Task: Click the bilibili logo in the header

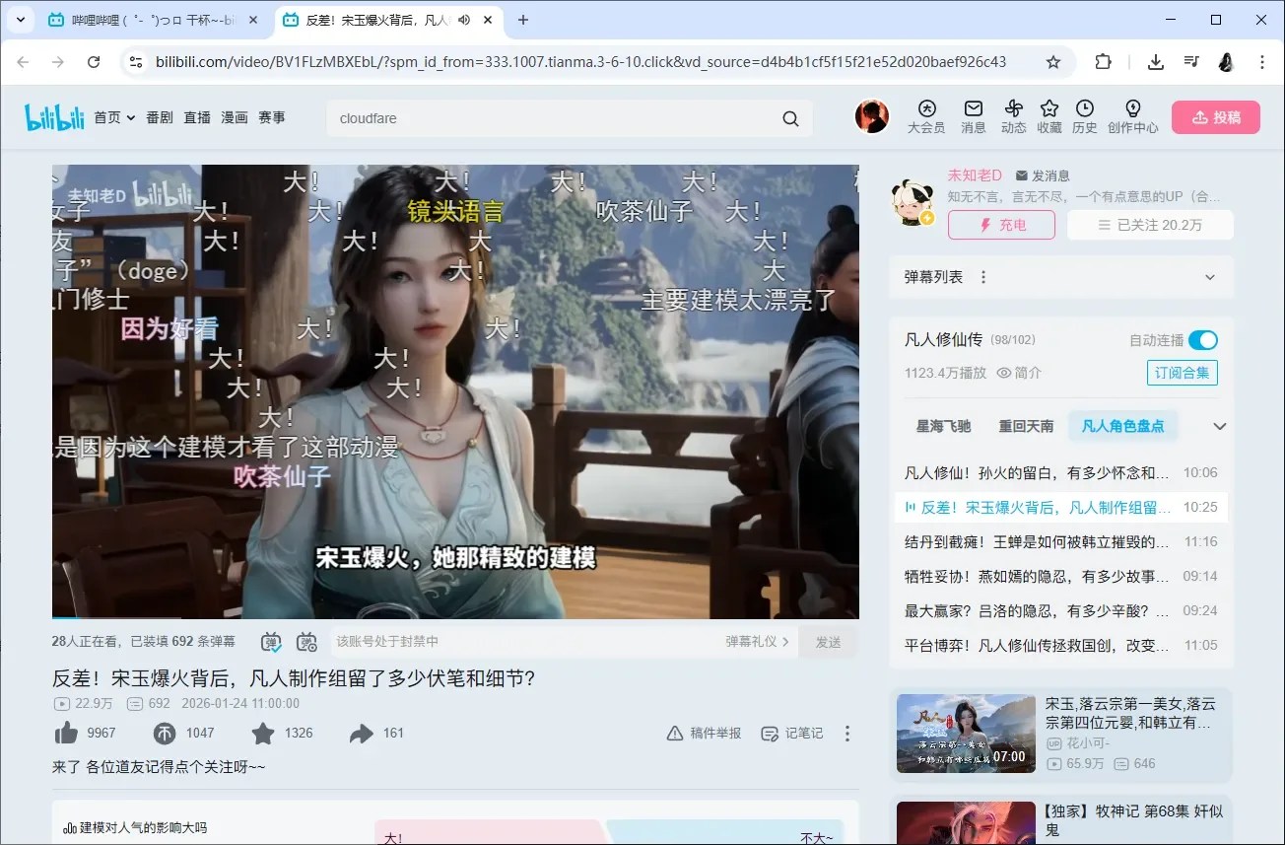Action: tap(54, 117)
